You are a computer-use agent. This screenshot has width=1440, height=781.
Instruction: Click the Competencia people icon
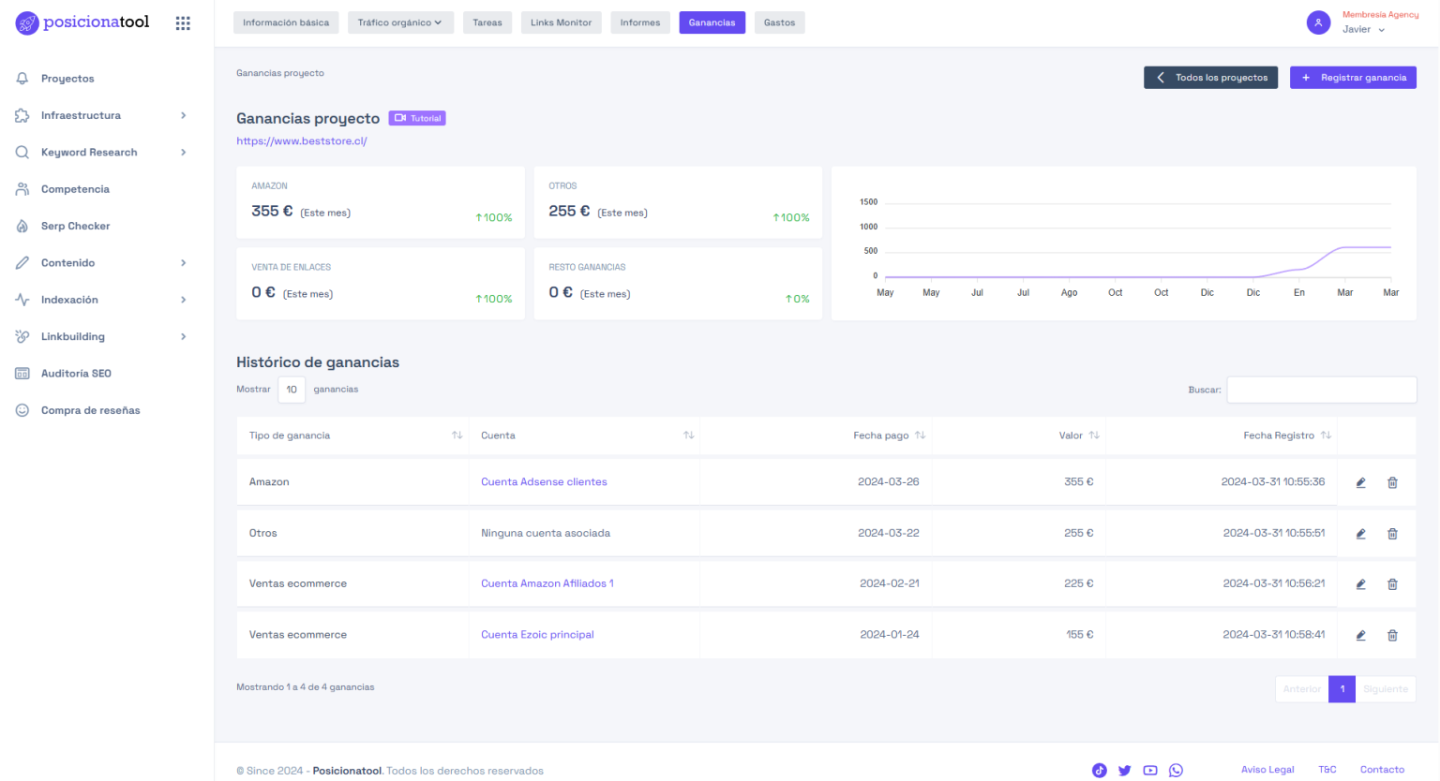(x=22, y=189)
